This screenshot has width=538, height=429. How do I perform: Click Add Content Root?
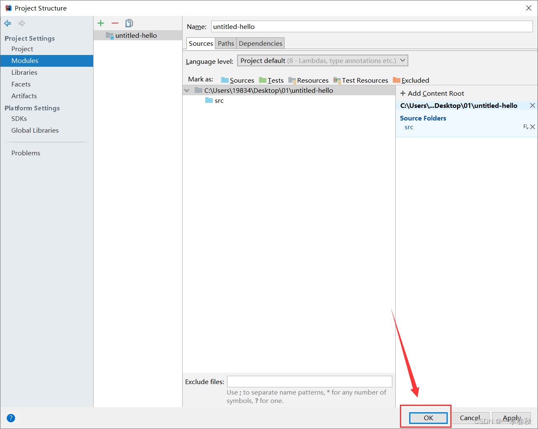click(x=432, y=93)
